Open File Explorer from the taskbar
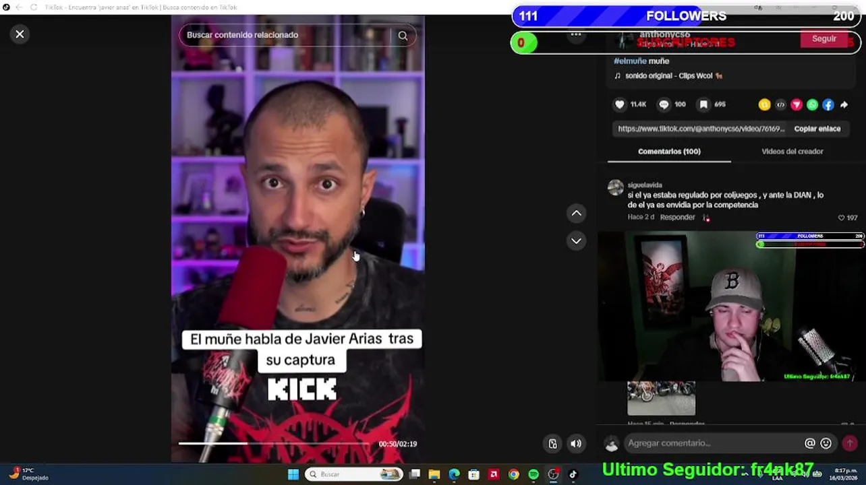866x485 pixels. click(x=434, y=474)
